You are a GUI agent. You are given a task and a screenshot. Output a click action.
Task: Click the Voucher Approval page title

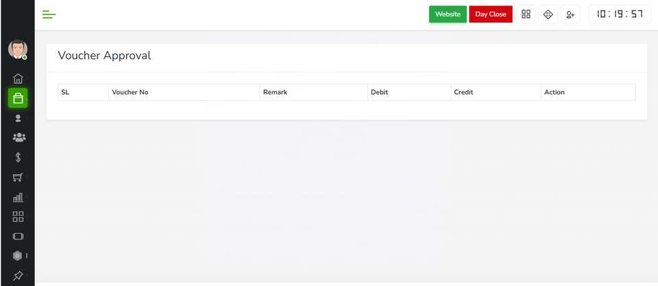click(x=104, y=56)
